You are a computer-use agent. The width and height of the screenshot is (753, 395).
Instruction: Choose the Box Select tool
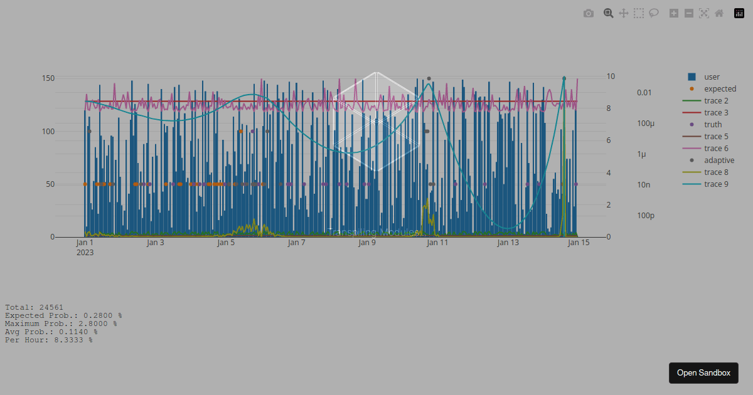point(638,13)
